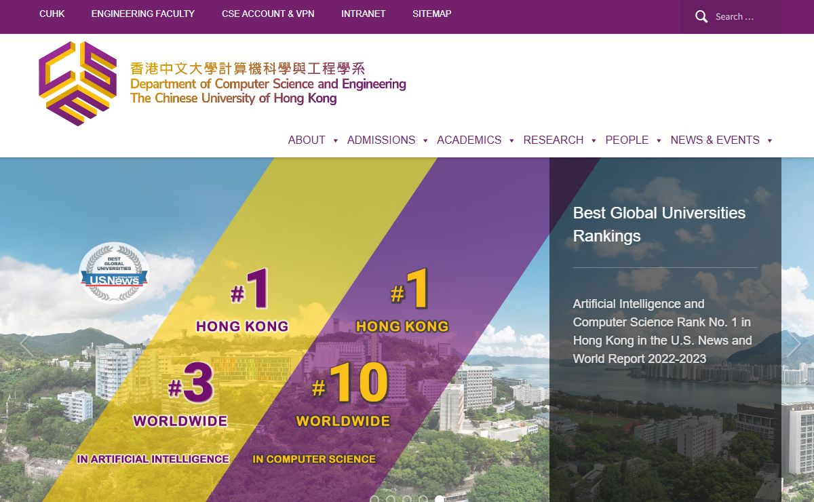Screen dimensions: 814x502
Task: Select the second carousel dot indicator
Action: pyautogui.click(x=391, y=499)
